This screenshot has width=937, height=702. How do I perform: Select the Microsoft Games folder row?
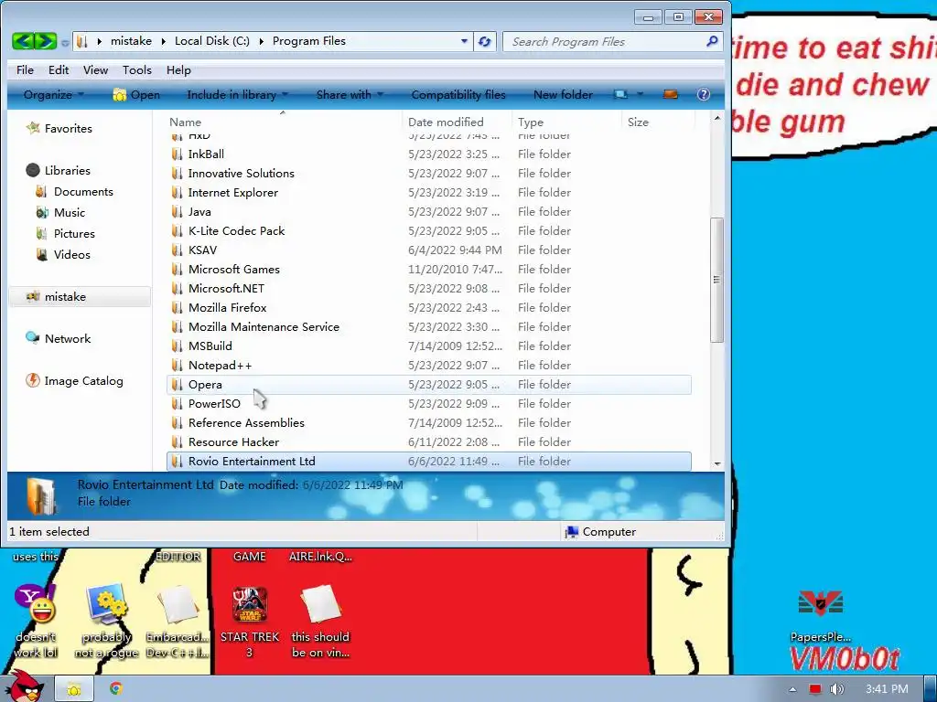pos(429,270)
